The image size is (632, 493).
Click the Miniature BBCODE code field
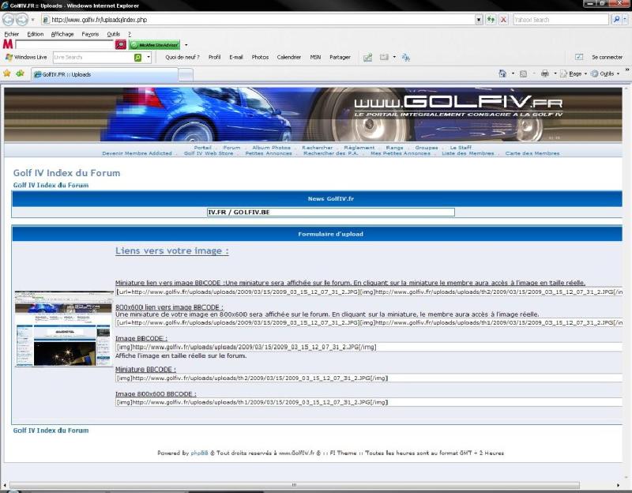point(369,378)
